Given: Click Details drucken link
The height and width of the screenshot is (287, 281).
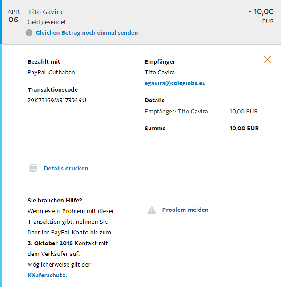Looking at the screenshot, I should click(x=66, y=168).
